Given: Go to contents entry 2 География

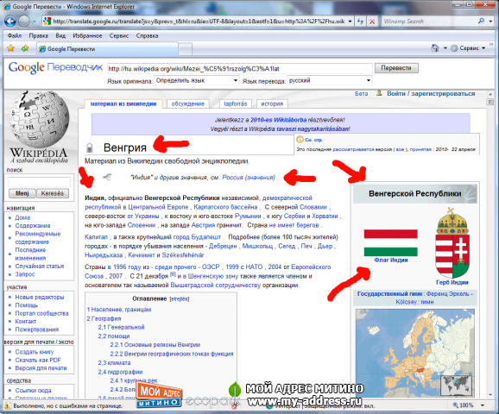Looking at the screenshot, I should (104, 318).
